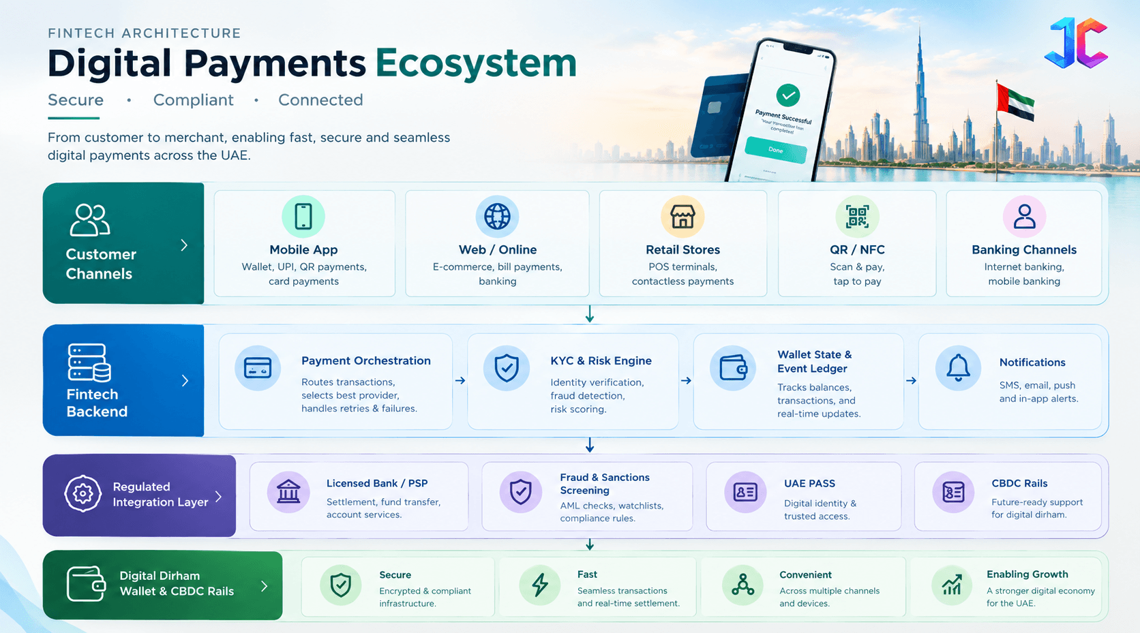
Task: Select the Wallet State & Event Ledger wallet icon
Action: pyautogui.click(x=733, y=368)
